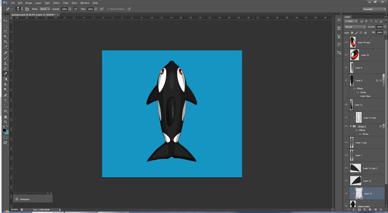388x213 pixels.
Task: Toggle Layer 12 visibility eye
Action: (346, 105)
